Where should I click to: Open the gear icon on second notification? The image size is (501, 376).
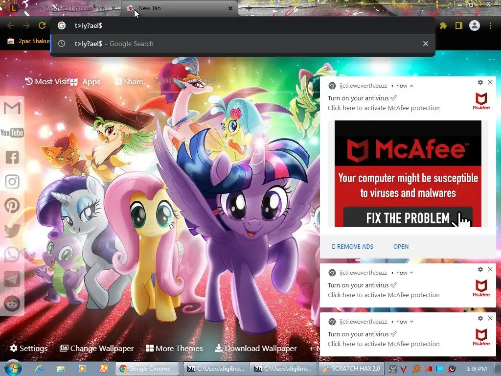[x=480, y=269]
